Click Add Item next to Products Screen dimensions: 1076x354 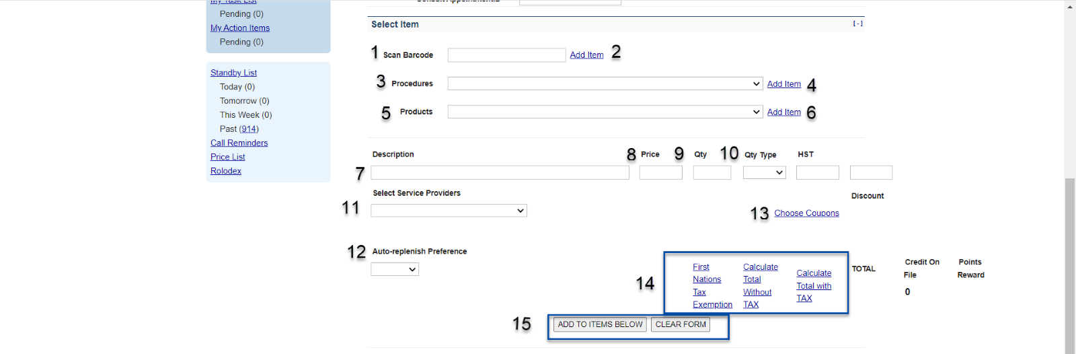783,112
